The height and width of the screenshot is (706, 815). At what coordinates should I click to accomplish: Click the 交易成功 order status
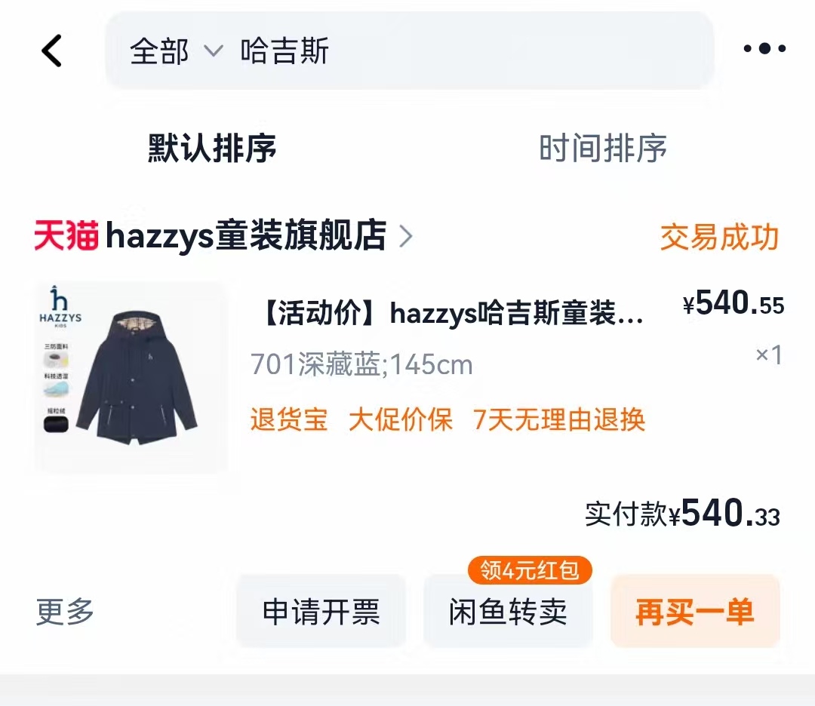[720, 238]
